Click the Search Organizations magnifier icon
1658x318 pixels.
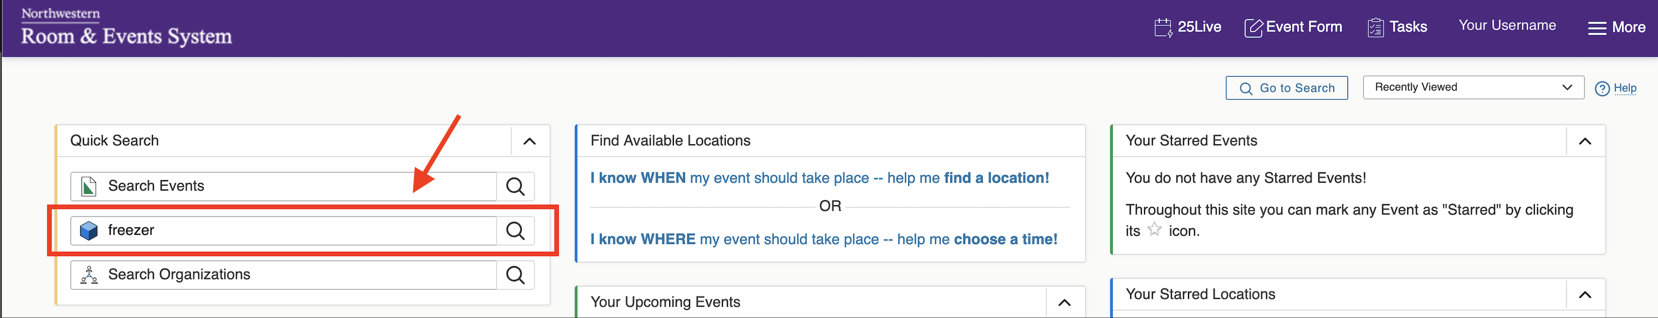515,275
